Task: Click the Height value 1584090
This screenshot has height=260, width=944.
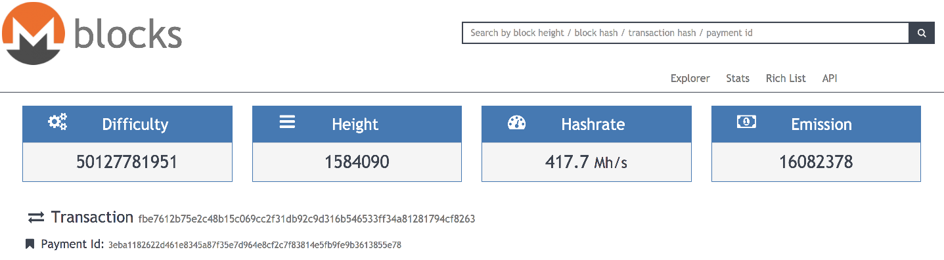Action: click(357, 162)
